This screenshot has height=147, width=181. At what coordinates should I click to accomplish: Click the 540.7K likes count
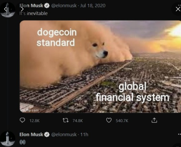tap(122, 121)
